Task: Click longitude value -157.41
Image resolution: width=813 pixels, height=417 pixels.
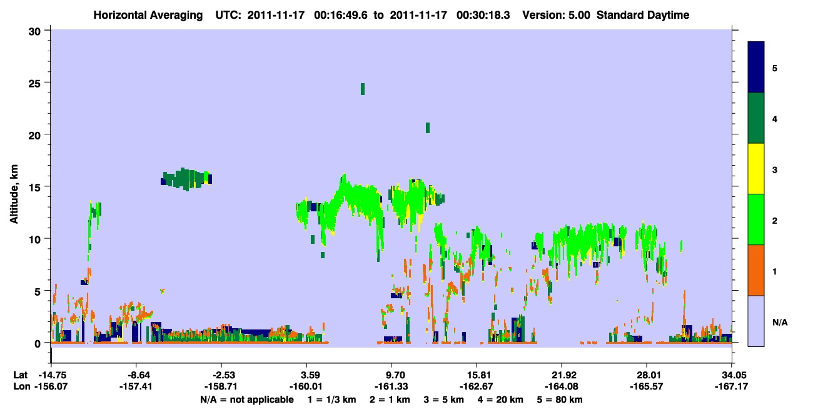Action: [x=137, y=386]
